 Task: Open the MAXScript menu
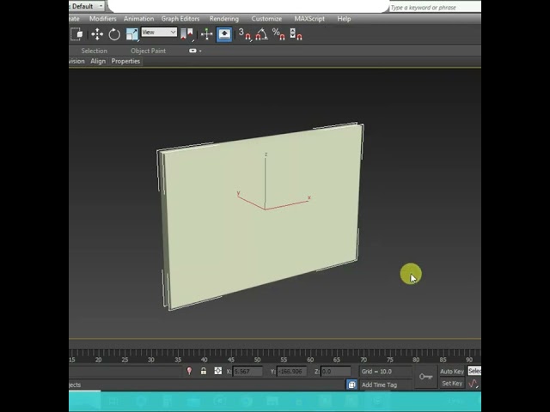tap(309, 19)
